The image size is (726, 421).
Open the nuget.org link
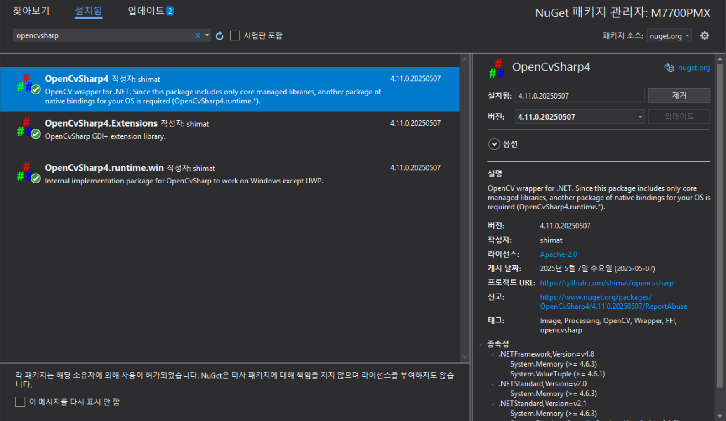click(x=694, y=68)
